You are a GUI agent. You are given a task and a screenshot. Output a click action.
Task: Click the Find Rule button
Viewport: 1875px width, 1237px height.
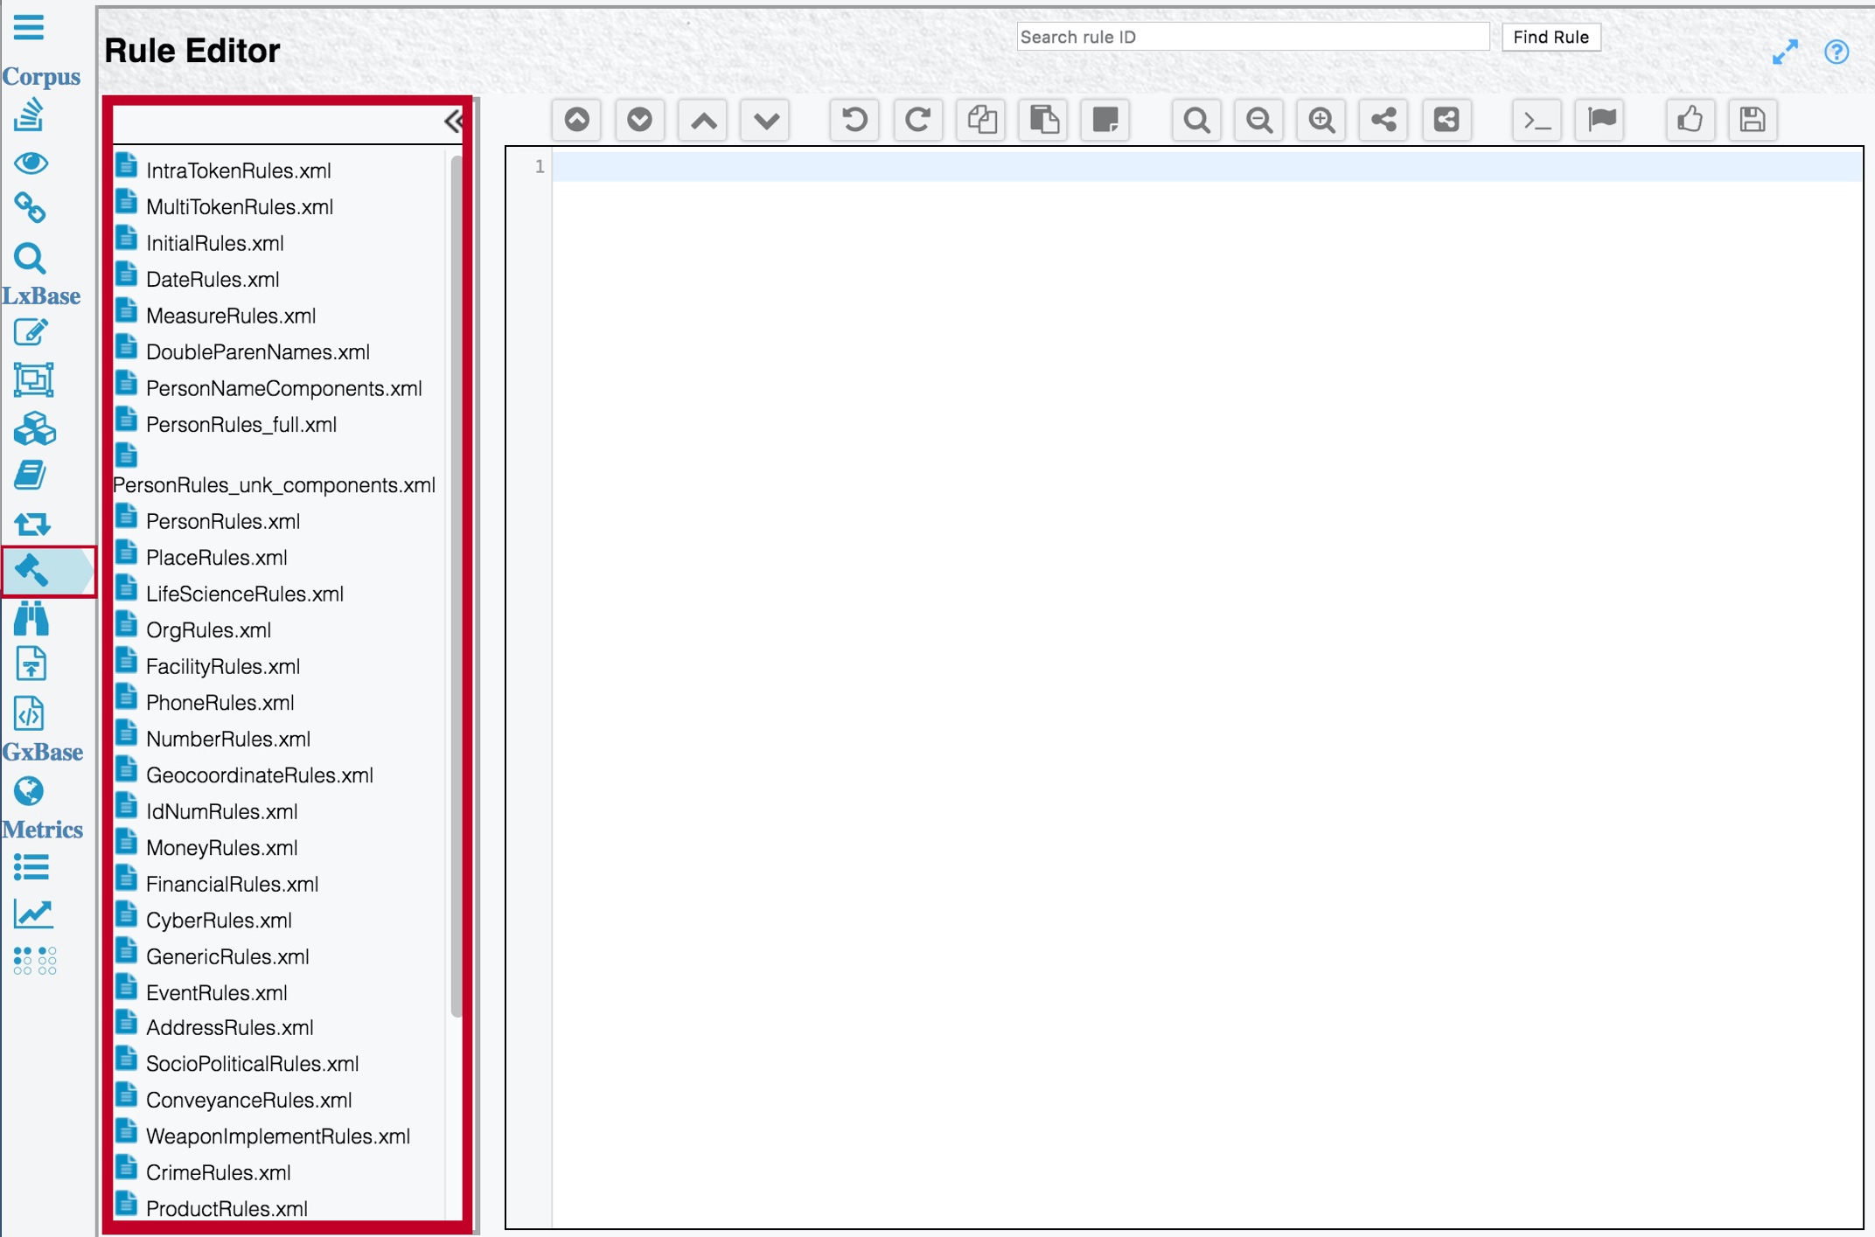1549,38
